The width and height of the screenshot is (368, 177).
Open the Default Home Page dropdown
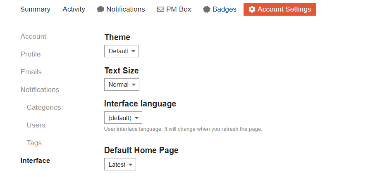tap(120, 165)
